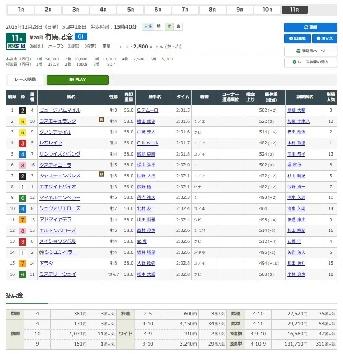
Task: Open horse レガレイラ link
Action: [51, 143]
